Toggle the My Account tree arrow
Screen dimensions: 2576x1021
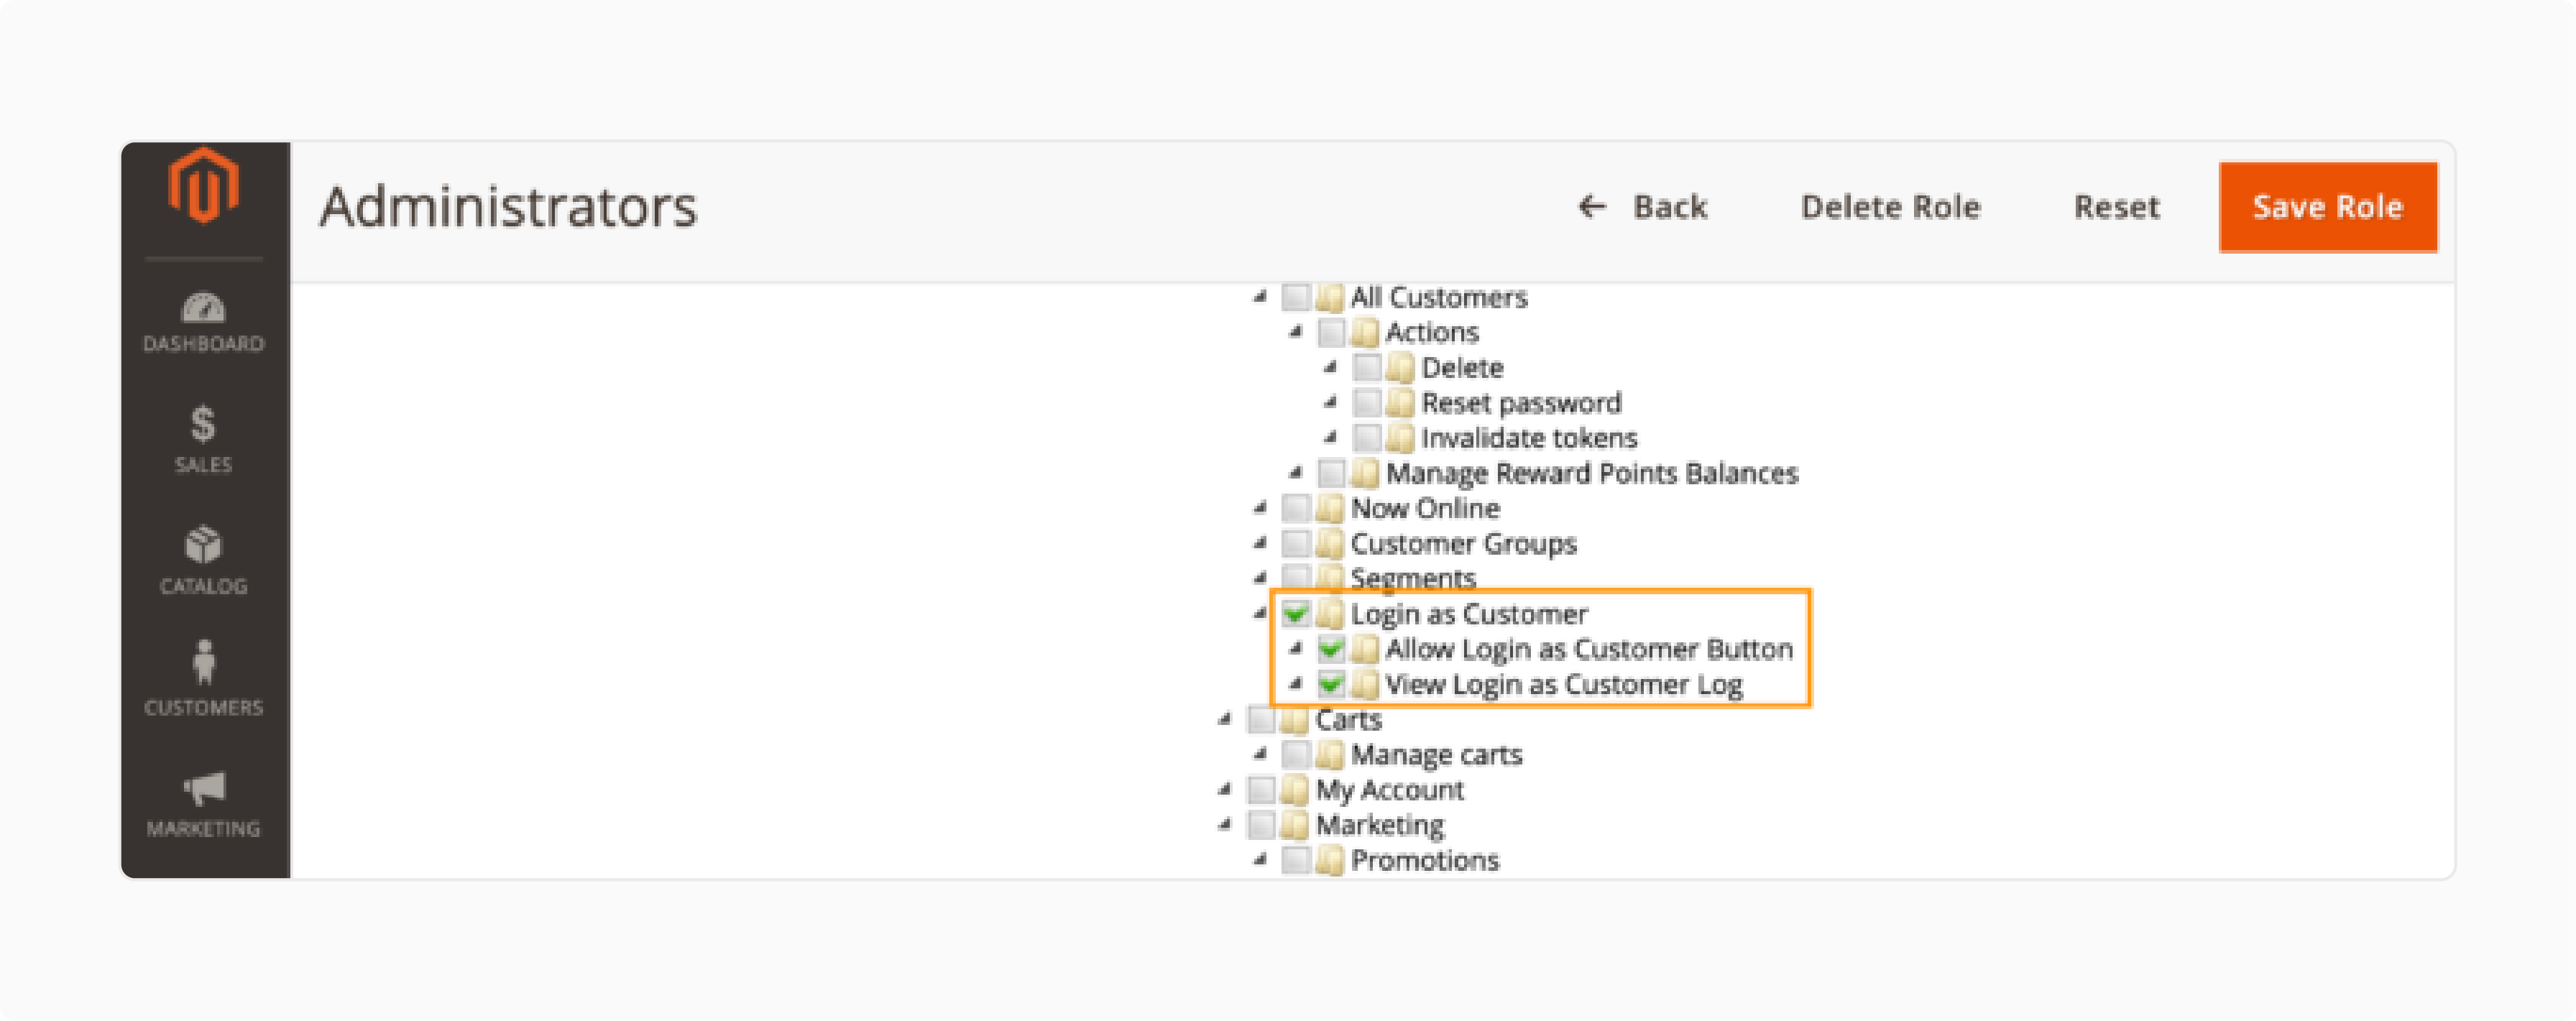click(1225, 789)
